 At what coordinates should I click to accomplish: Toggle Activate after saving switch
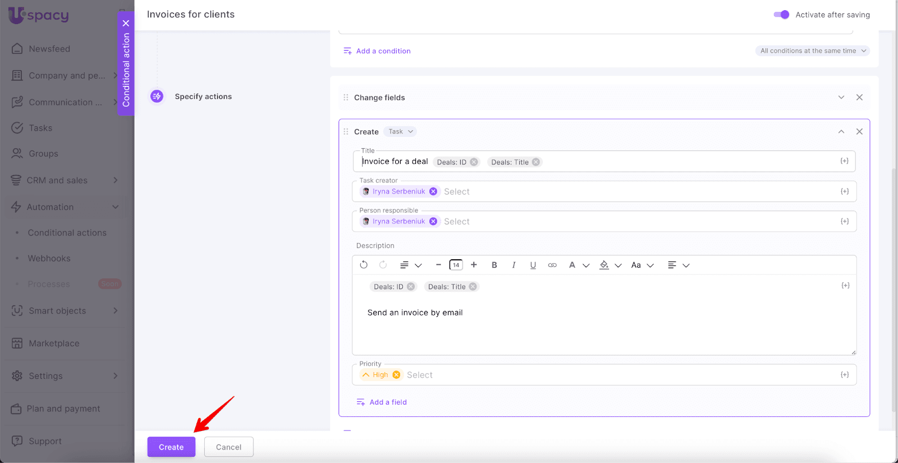781,15
